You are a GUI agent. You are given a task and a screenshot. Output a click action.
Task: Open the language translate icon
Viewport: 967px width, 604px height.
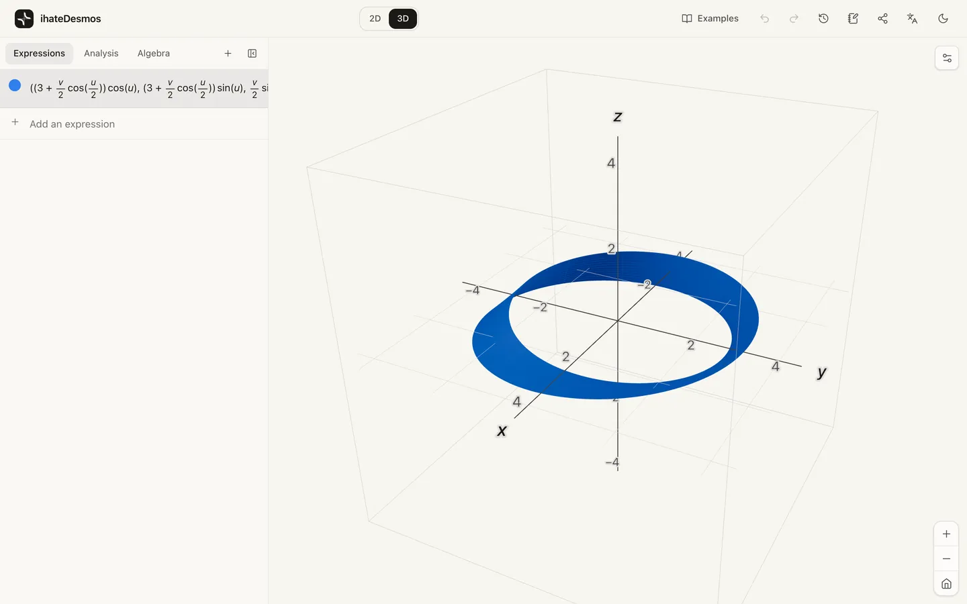click(912, 19)
